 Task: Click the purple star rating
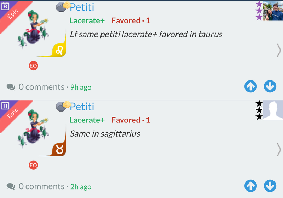point(259,11)
